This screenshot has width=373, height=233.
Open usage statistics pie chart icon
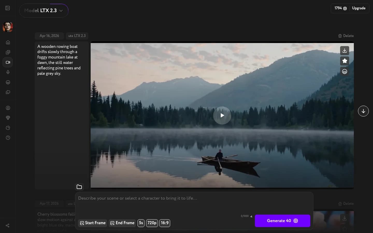pyautogui.click(x=8, y=128)
